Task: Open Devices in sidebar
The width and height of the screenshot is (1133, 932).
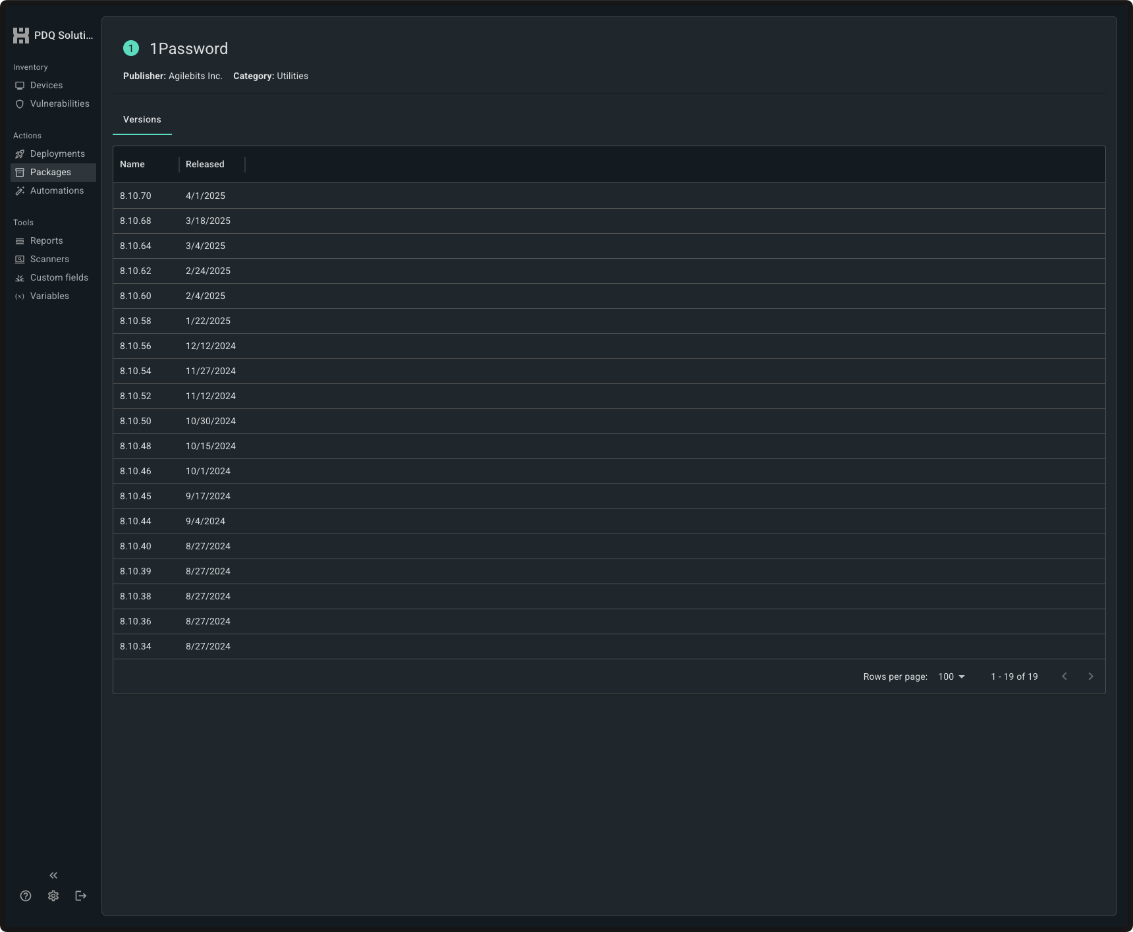Action: coord(53,86)
